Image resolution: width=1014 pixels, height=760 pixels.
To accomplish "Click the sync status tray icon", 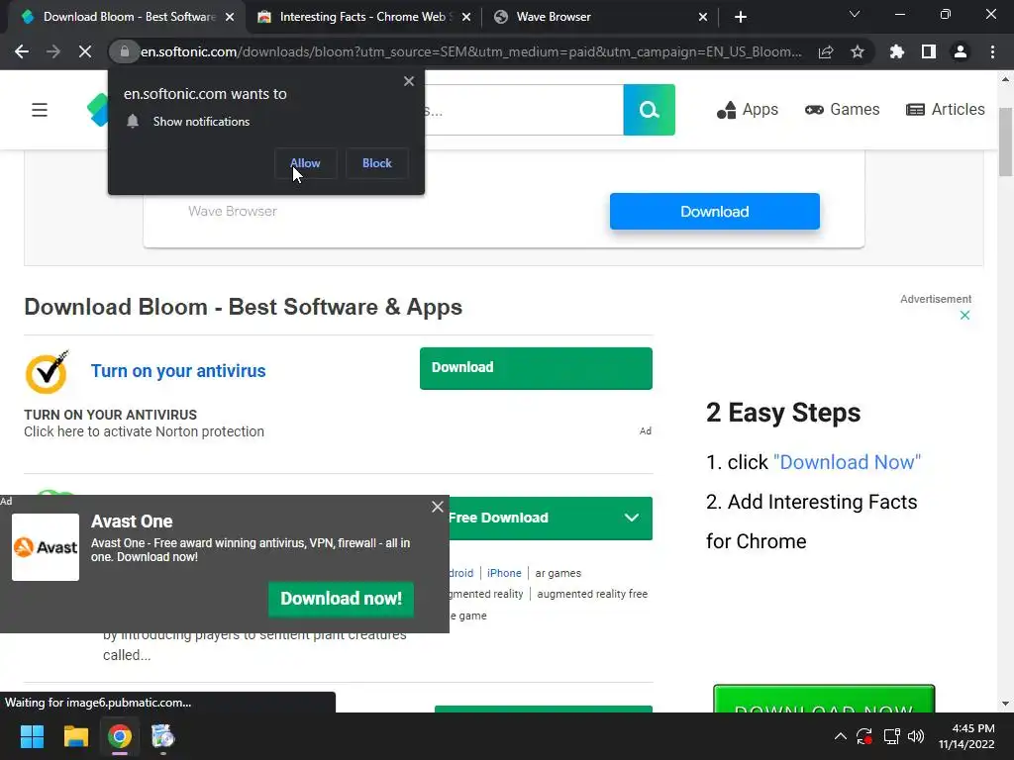I will [x=864, y=736].
